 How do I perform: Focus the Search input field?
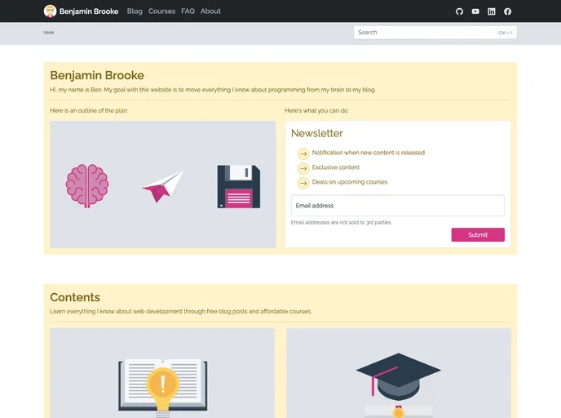tap(424, 33)
